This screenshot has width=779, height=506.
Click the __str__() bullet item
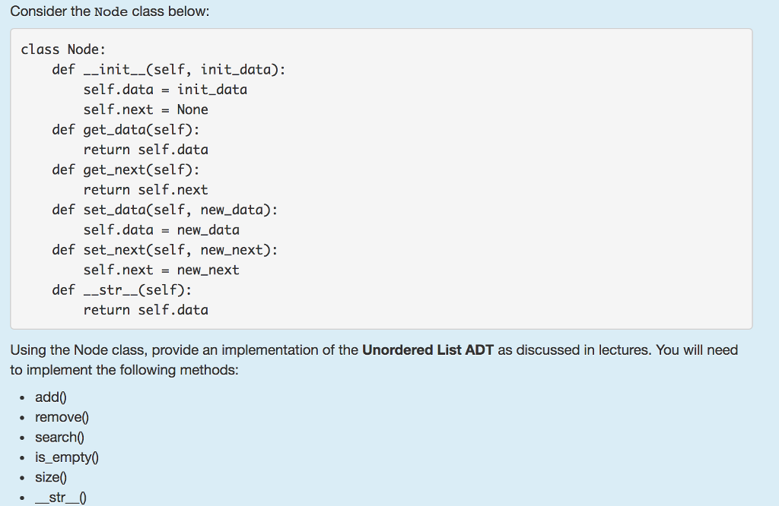62,496
